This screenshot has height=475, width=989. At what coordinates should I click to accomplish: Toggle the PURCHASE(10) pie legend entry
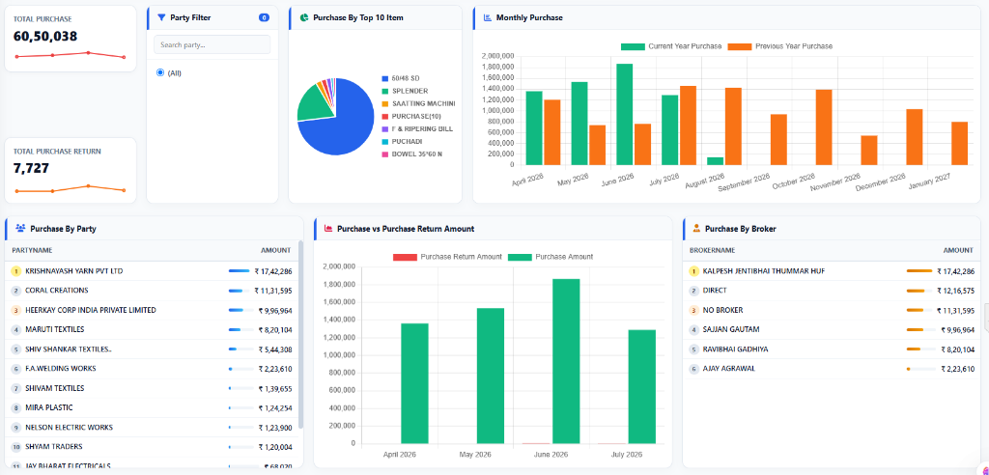click(411, 116)
